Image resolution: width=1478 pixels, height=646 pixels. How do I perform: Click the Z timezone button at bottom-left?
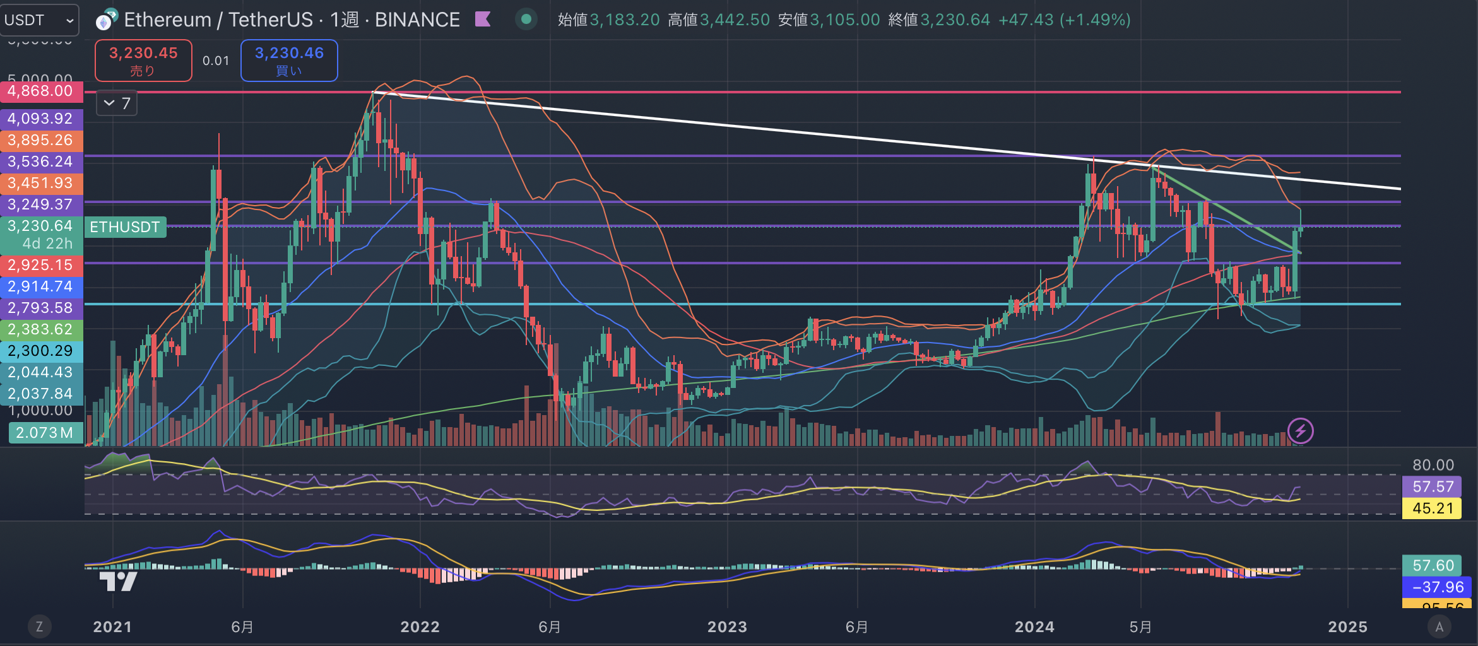pyautogui.click(x=39, y=626)
